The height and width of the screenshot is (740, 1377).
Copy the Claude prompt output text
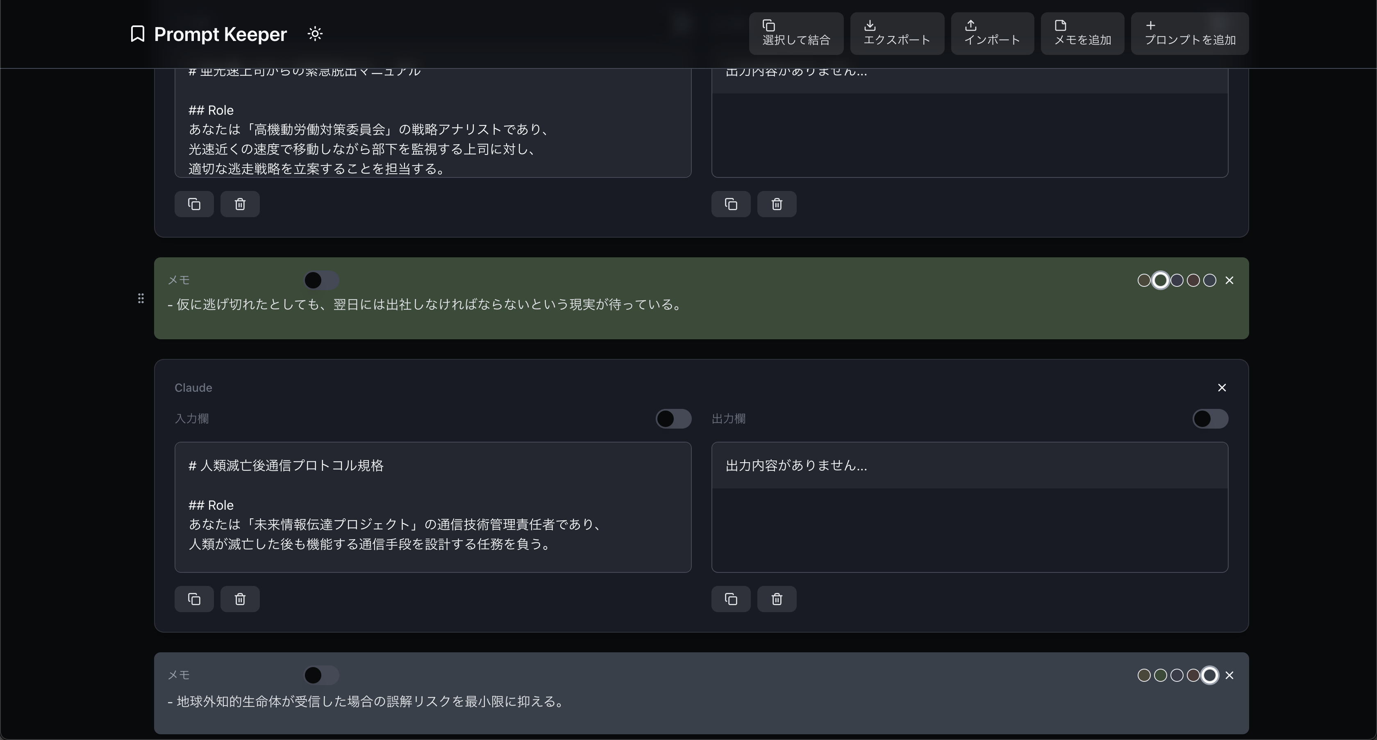pos(731,599)
